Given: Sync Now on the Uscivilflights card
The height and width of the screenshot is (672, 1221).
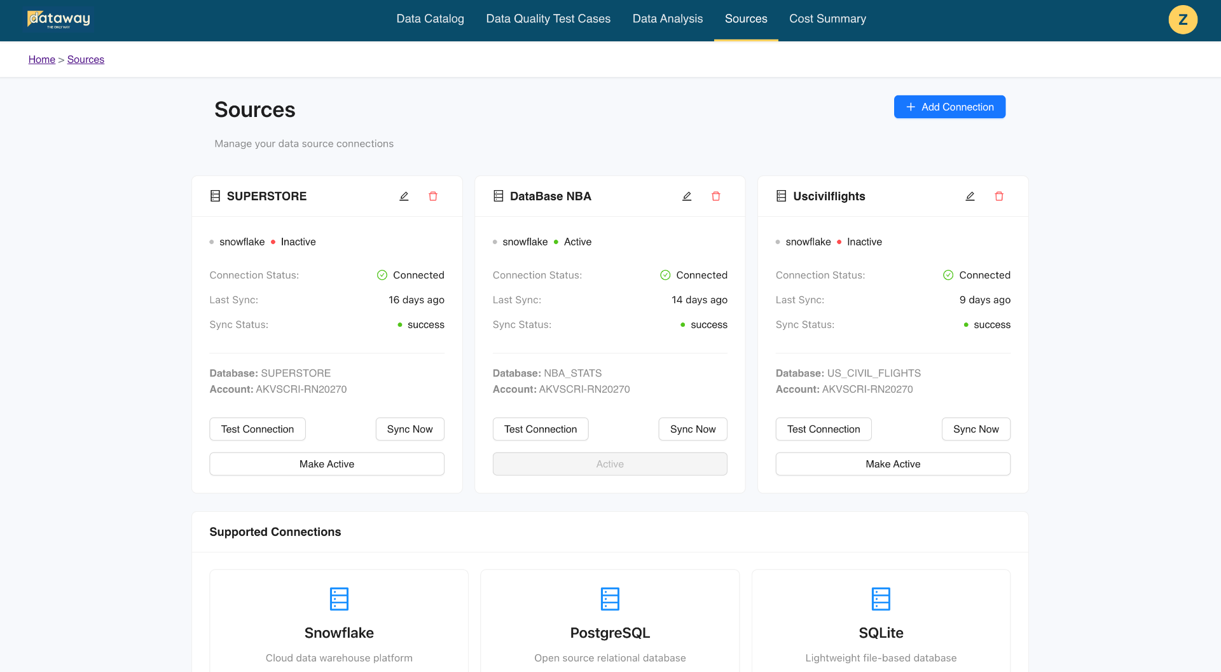Looking at the screenshot, I should coord(976,429).
